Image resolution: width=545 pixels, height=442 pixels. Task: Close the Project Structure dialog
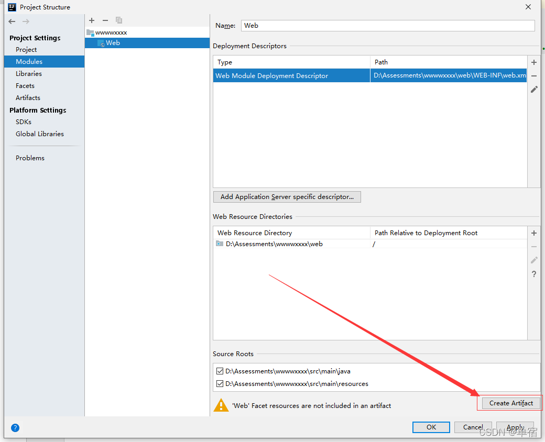point(528,7)
